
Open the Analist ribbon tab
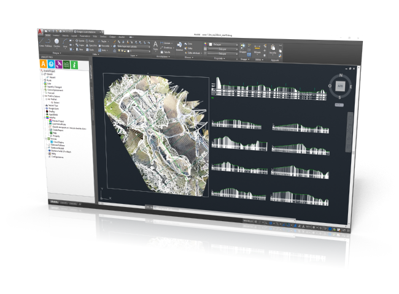122,37
